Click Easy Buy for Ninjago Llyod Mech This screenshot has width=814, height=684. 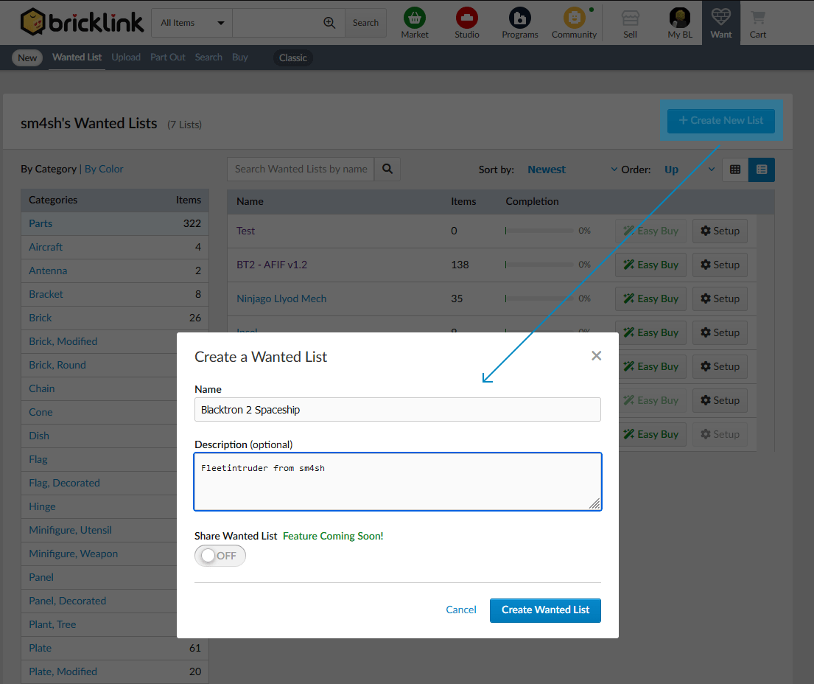(651, 299)
